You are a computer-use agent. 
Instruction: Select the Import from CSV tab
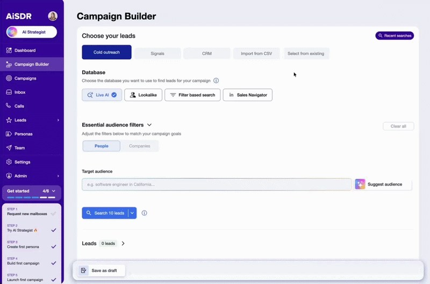256,53
